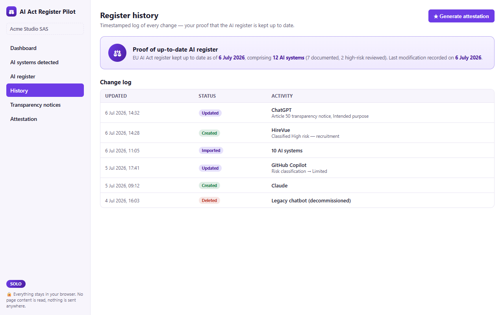
Task: Click the AI Act Register Pilot logo icon
Action: (x=11, y=12)
